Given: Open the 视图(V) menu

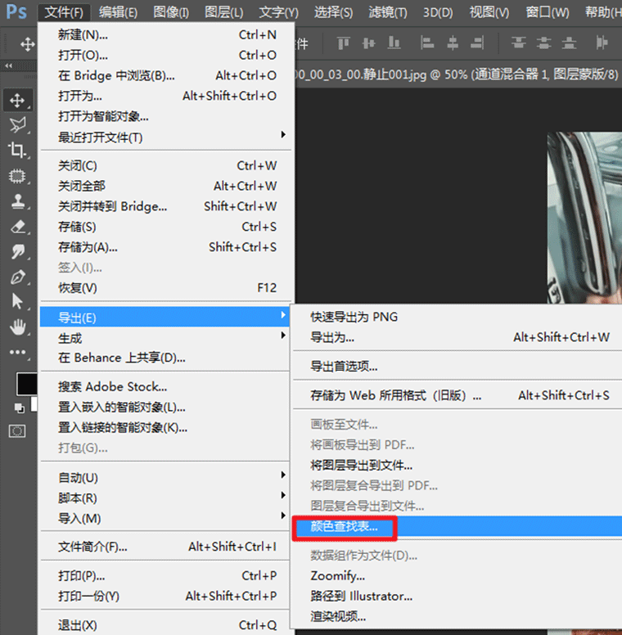Looking at the screenshot, I should pos(489,12).
